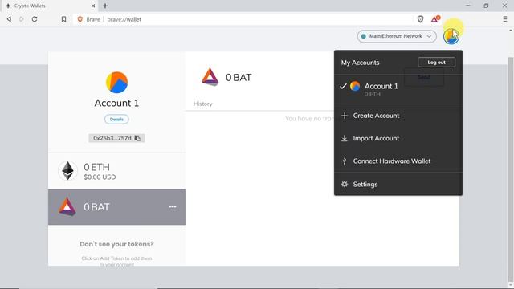
Task: Choose Create Account from the menu
Action: coord(398,116)
